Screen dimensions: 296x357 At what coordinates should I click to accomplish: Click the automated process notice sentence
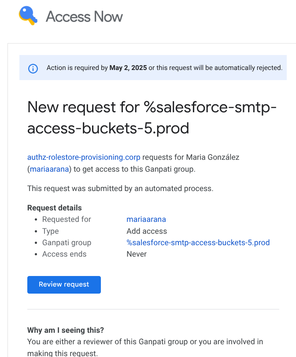pos(120,188)
